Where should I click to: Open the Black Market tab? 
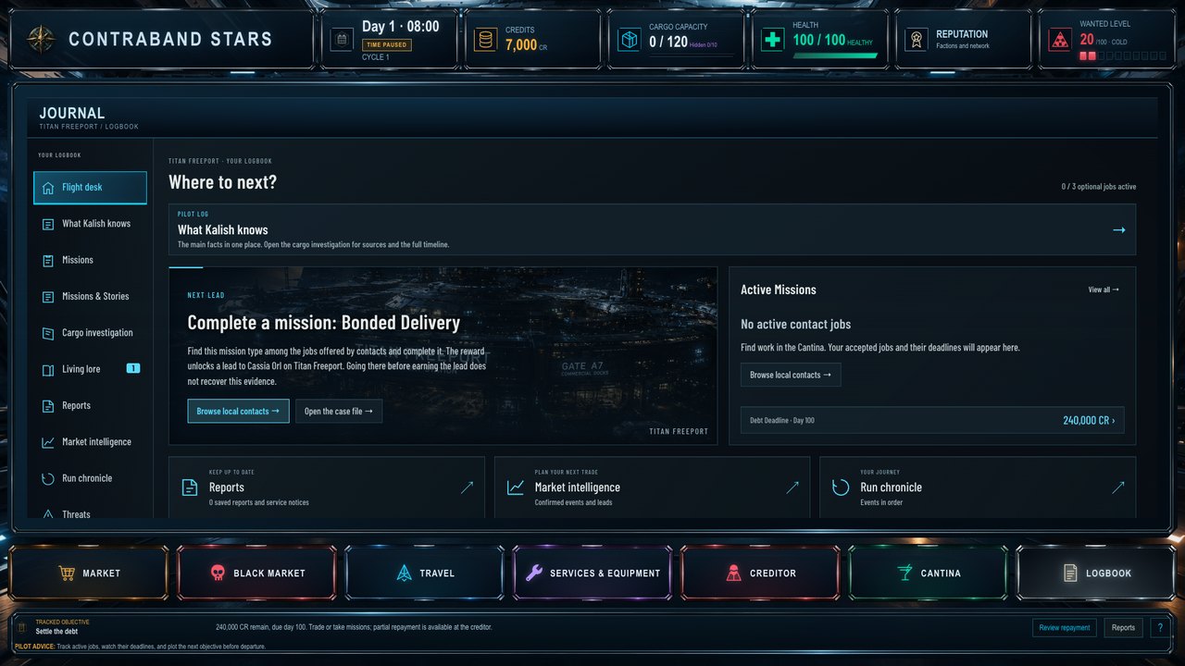coord(256,573)
